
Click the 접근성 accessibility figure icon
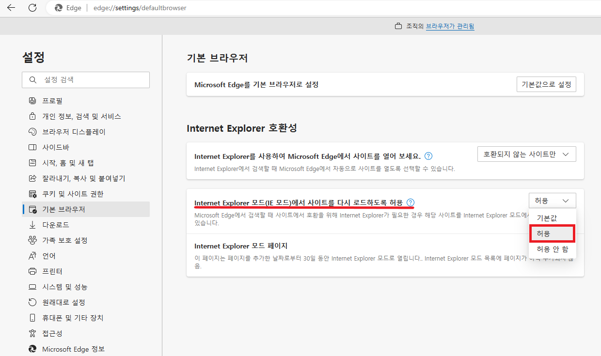click(32, 333)
